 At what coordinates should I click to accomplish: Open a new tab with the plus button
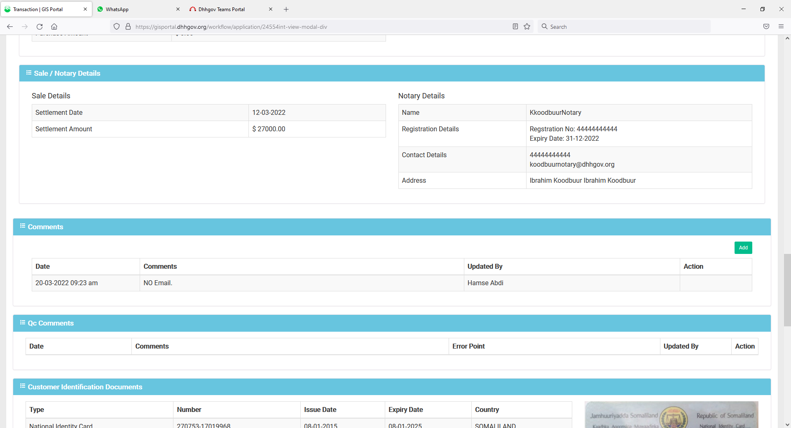pyautogui.click(x=286, y=9)
